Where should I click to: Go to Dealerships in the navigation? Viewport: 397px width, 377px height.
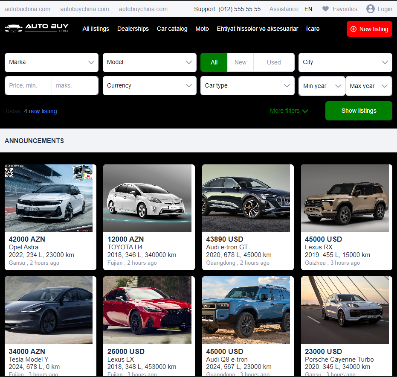(133, 29)
